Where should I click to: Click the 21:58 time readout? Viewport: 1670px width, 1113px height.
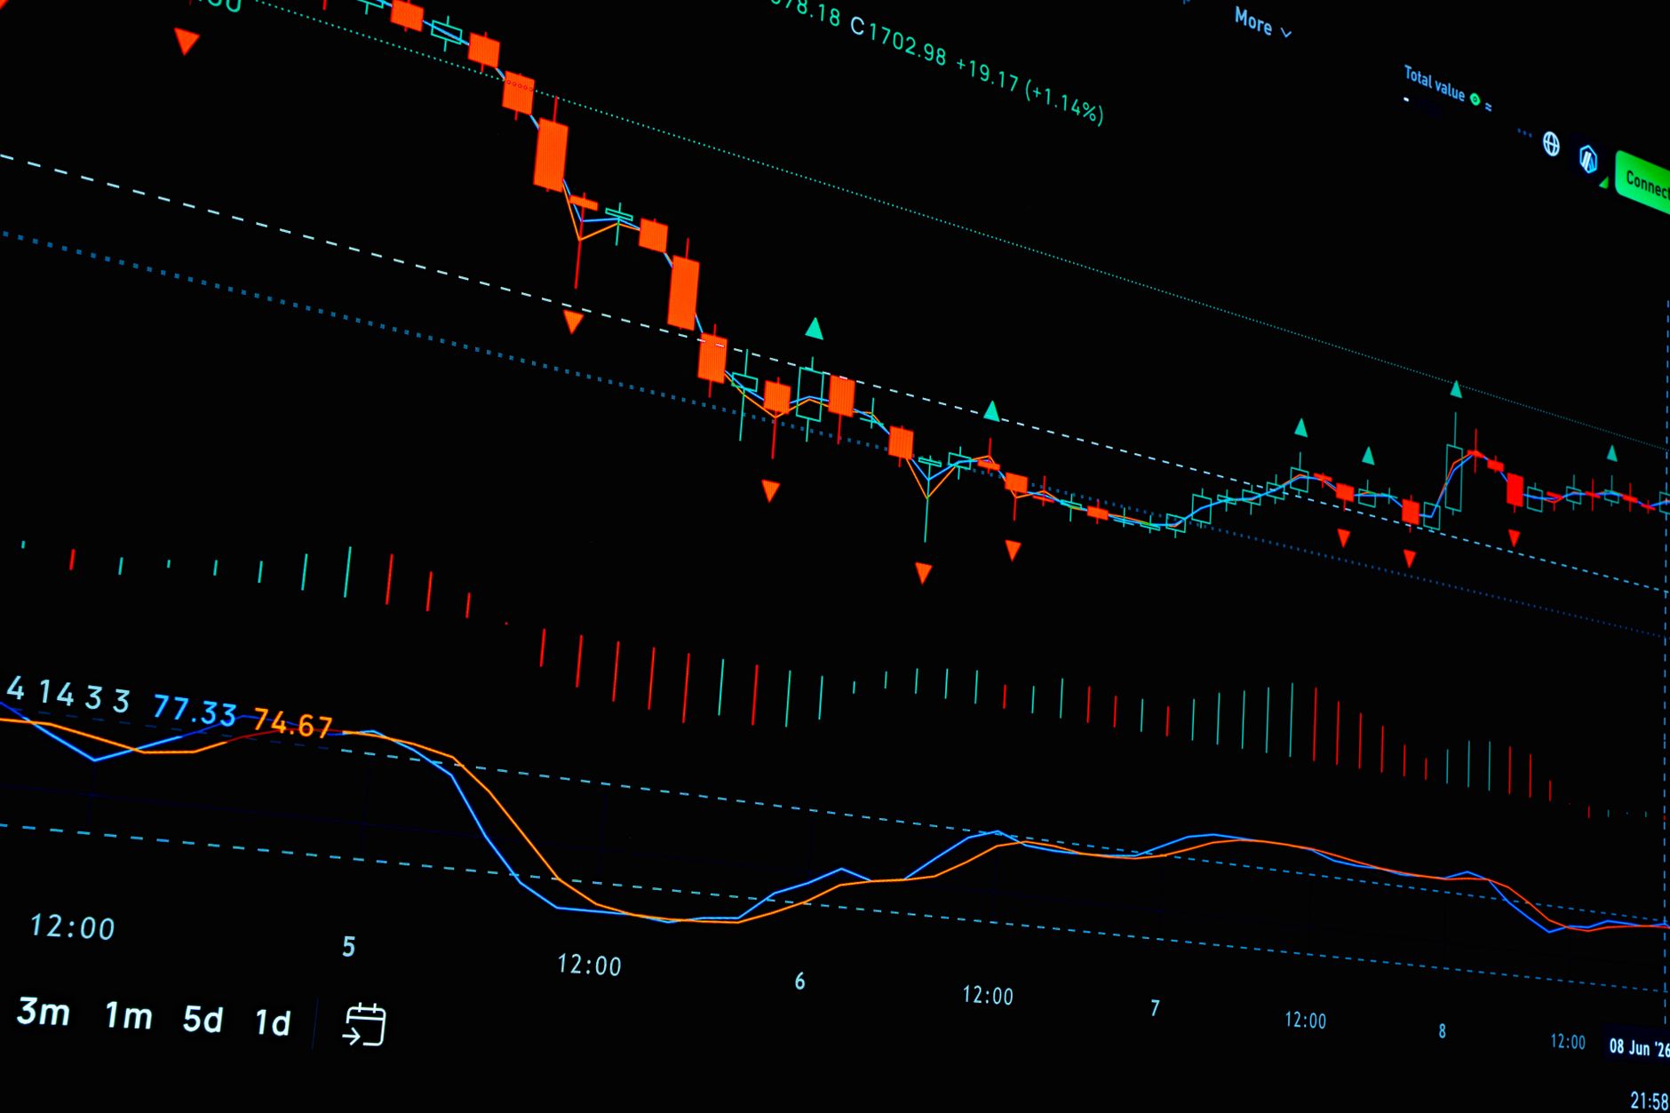[1650, 1101]
